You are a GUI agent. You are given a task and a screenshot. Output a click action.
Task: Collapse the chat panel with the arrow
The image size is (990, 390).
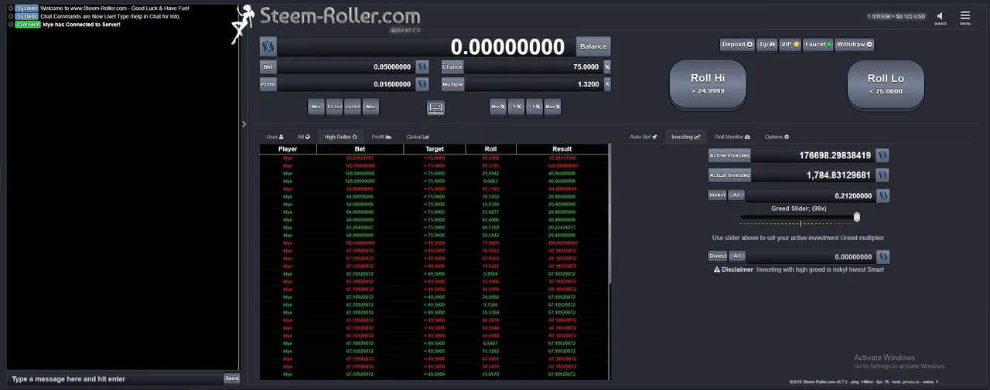pos(244,124)
